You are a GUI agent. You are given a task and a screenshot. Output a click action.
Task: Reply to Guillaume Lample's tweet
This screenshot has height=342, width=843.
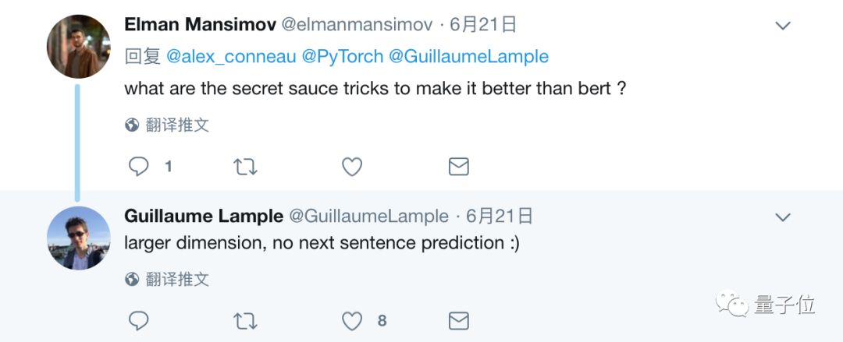tap(139, 320)
